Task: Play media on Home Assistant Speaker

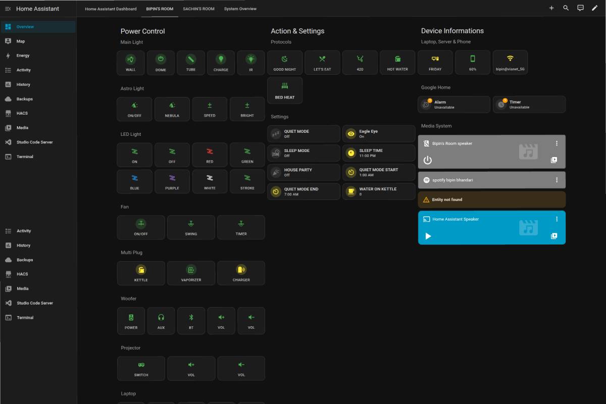Action: point(428,236)
